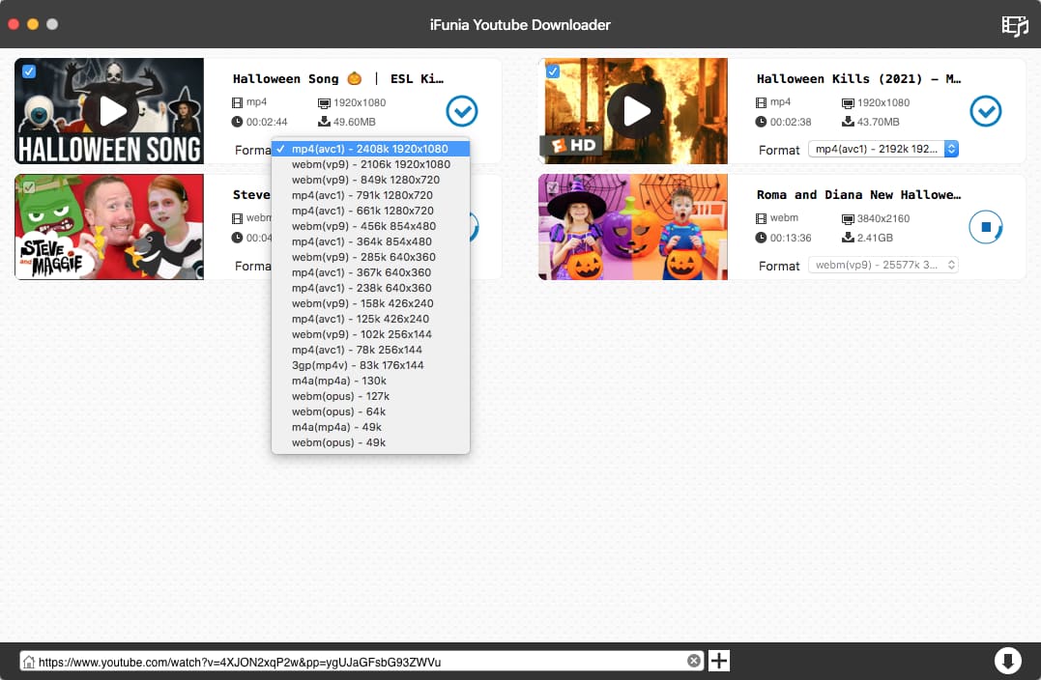Choose webm(opus) 127k audio option

[340, 396]
